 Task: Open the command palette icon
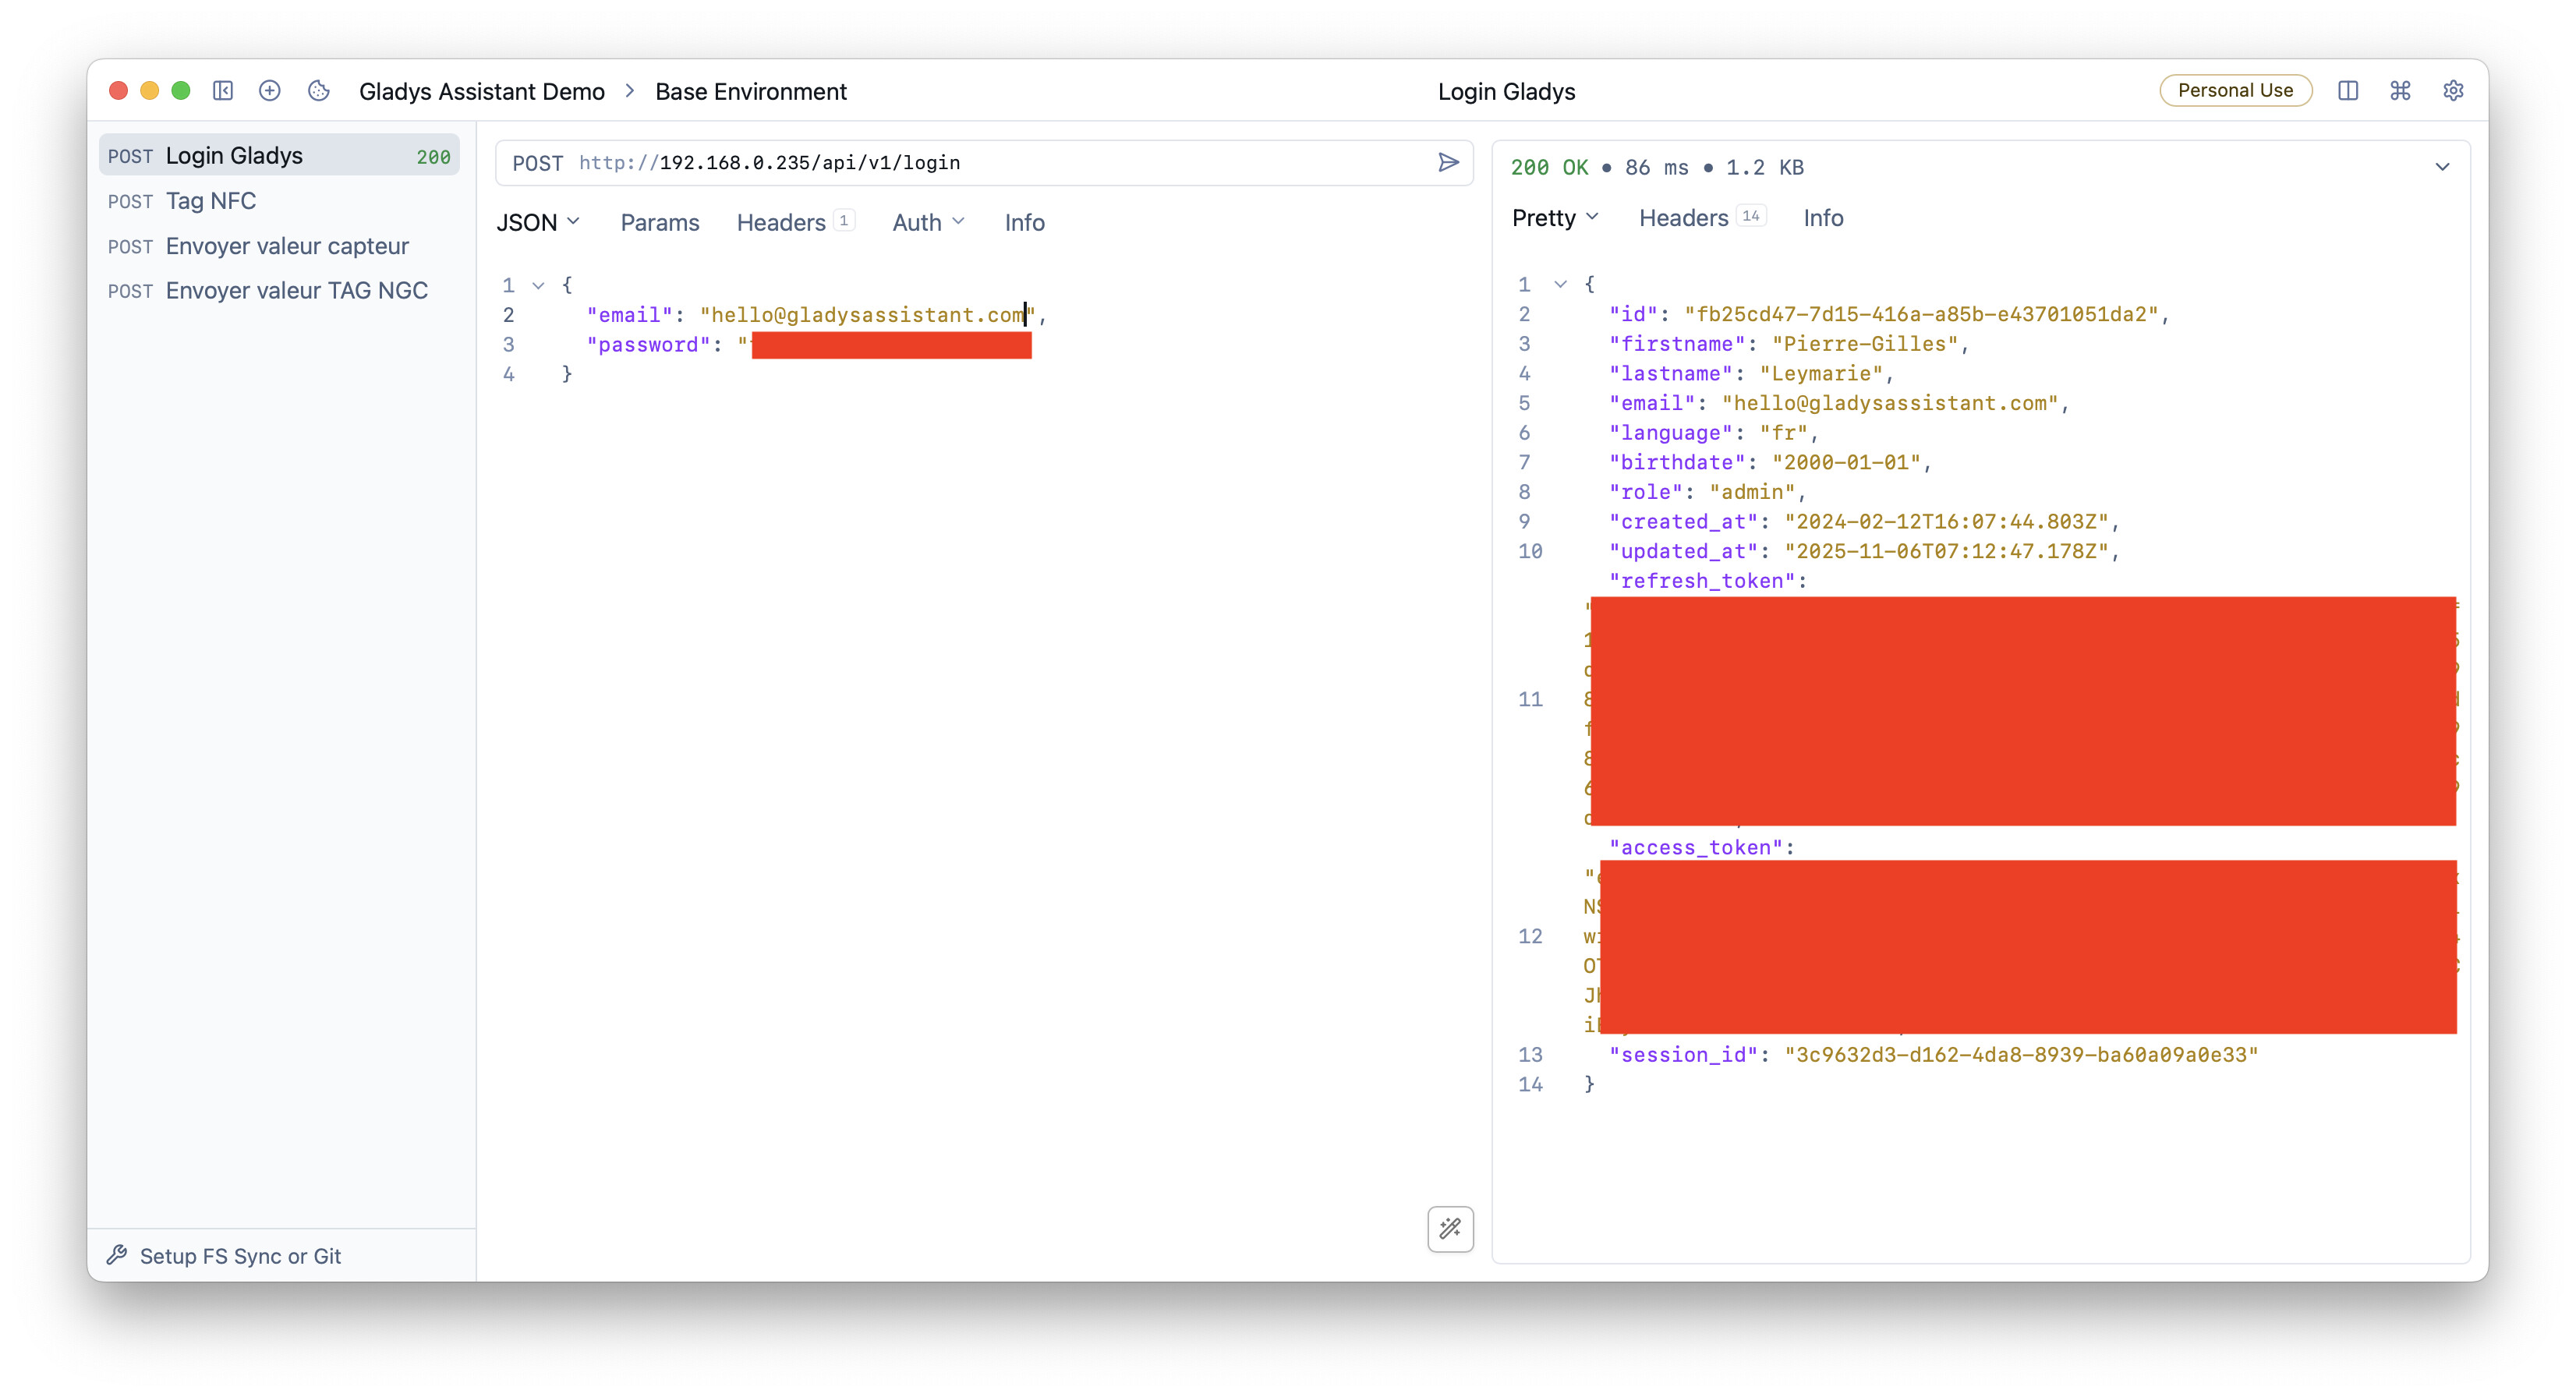2400,91
